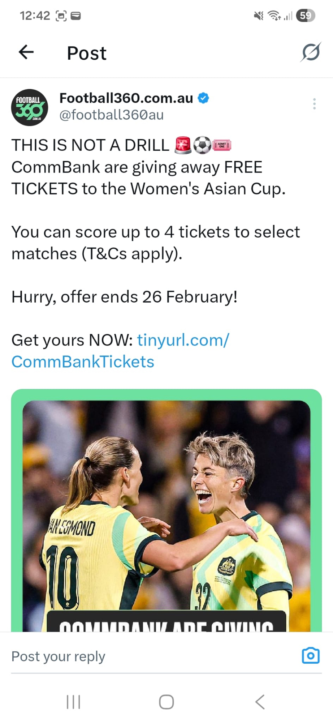This screenshot has width=333, height=723.
Task: Tap the muted sound status icon
Action: (x=259, y=16)
